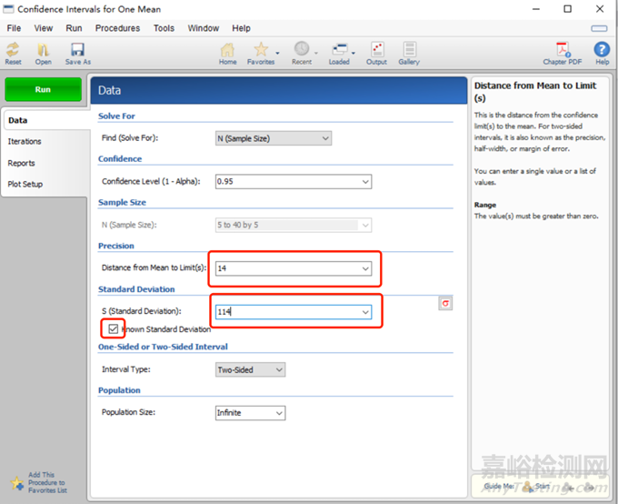The image size is (618, 504).
Task: Click the Reset toolbar icon
Action: [x=13, y=51]
